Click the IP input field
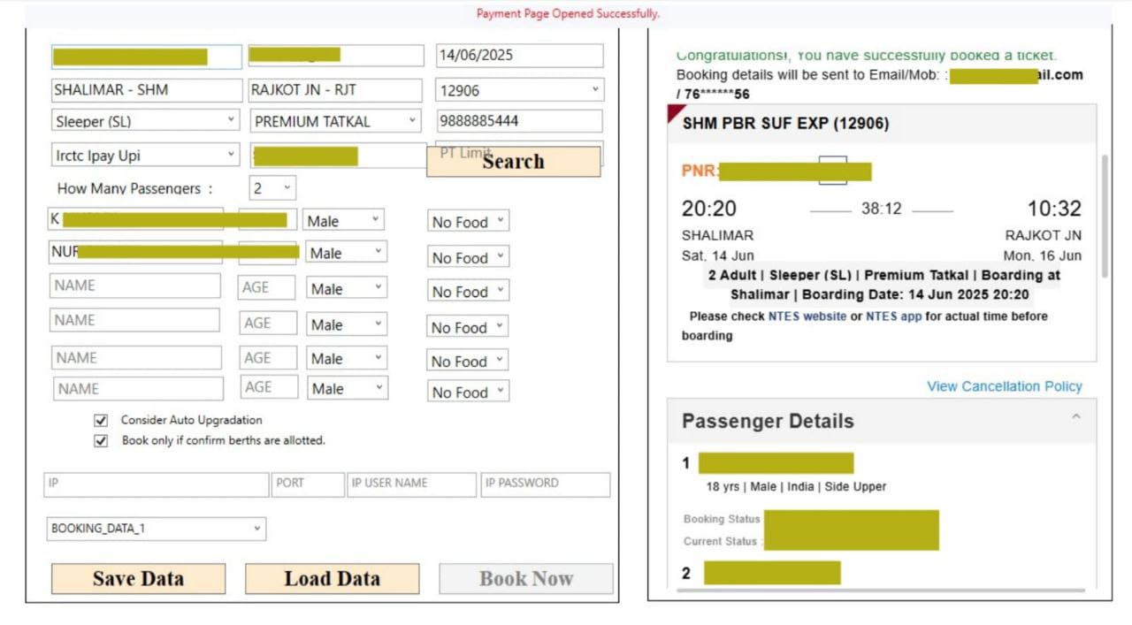Image resolution: width=1132 pixels, height=625 pixels. click(x=157, y=484)
